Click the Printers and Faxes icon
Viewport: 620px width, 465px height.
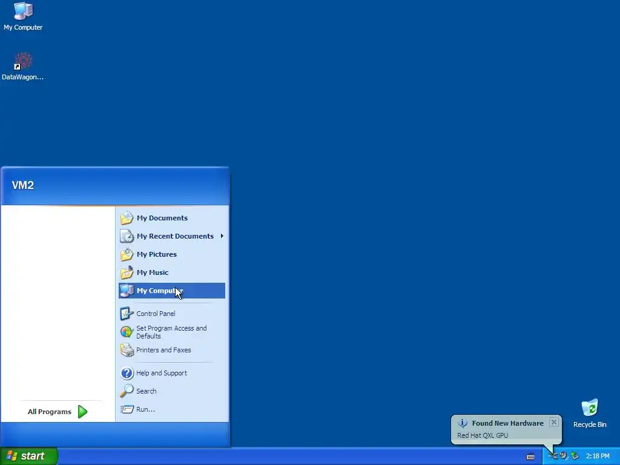coord(127,350)
